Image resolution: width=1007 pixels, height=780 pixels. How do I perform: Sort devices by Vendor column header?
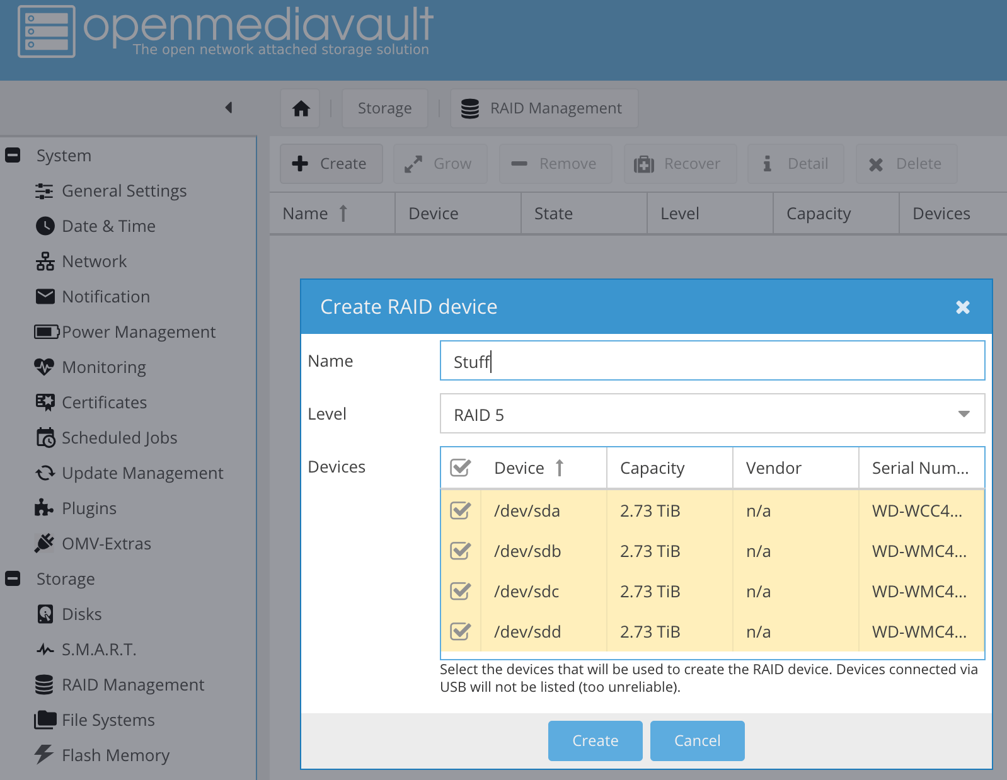795,467
